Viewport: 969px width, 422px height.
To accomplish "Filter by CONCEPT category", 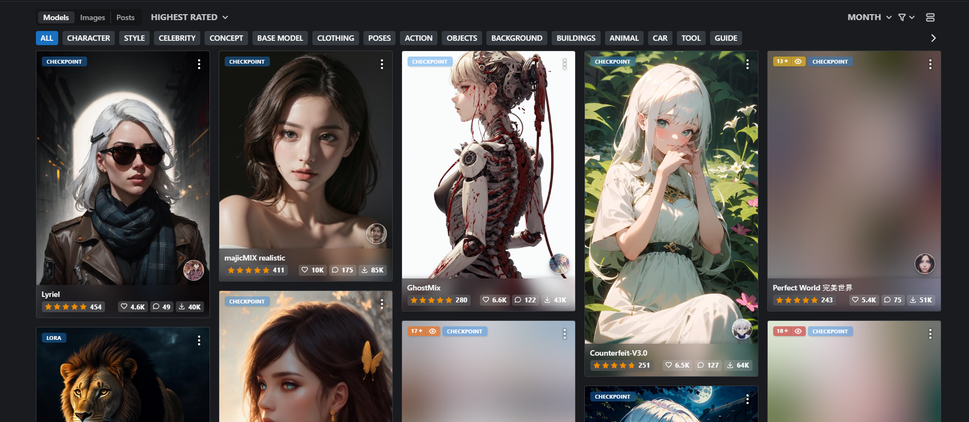I will (x=226, y=38).
